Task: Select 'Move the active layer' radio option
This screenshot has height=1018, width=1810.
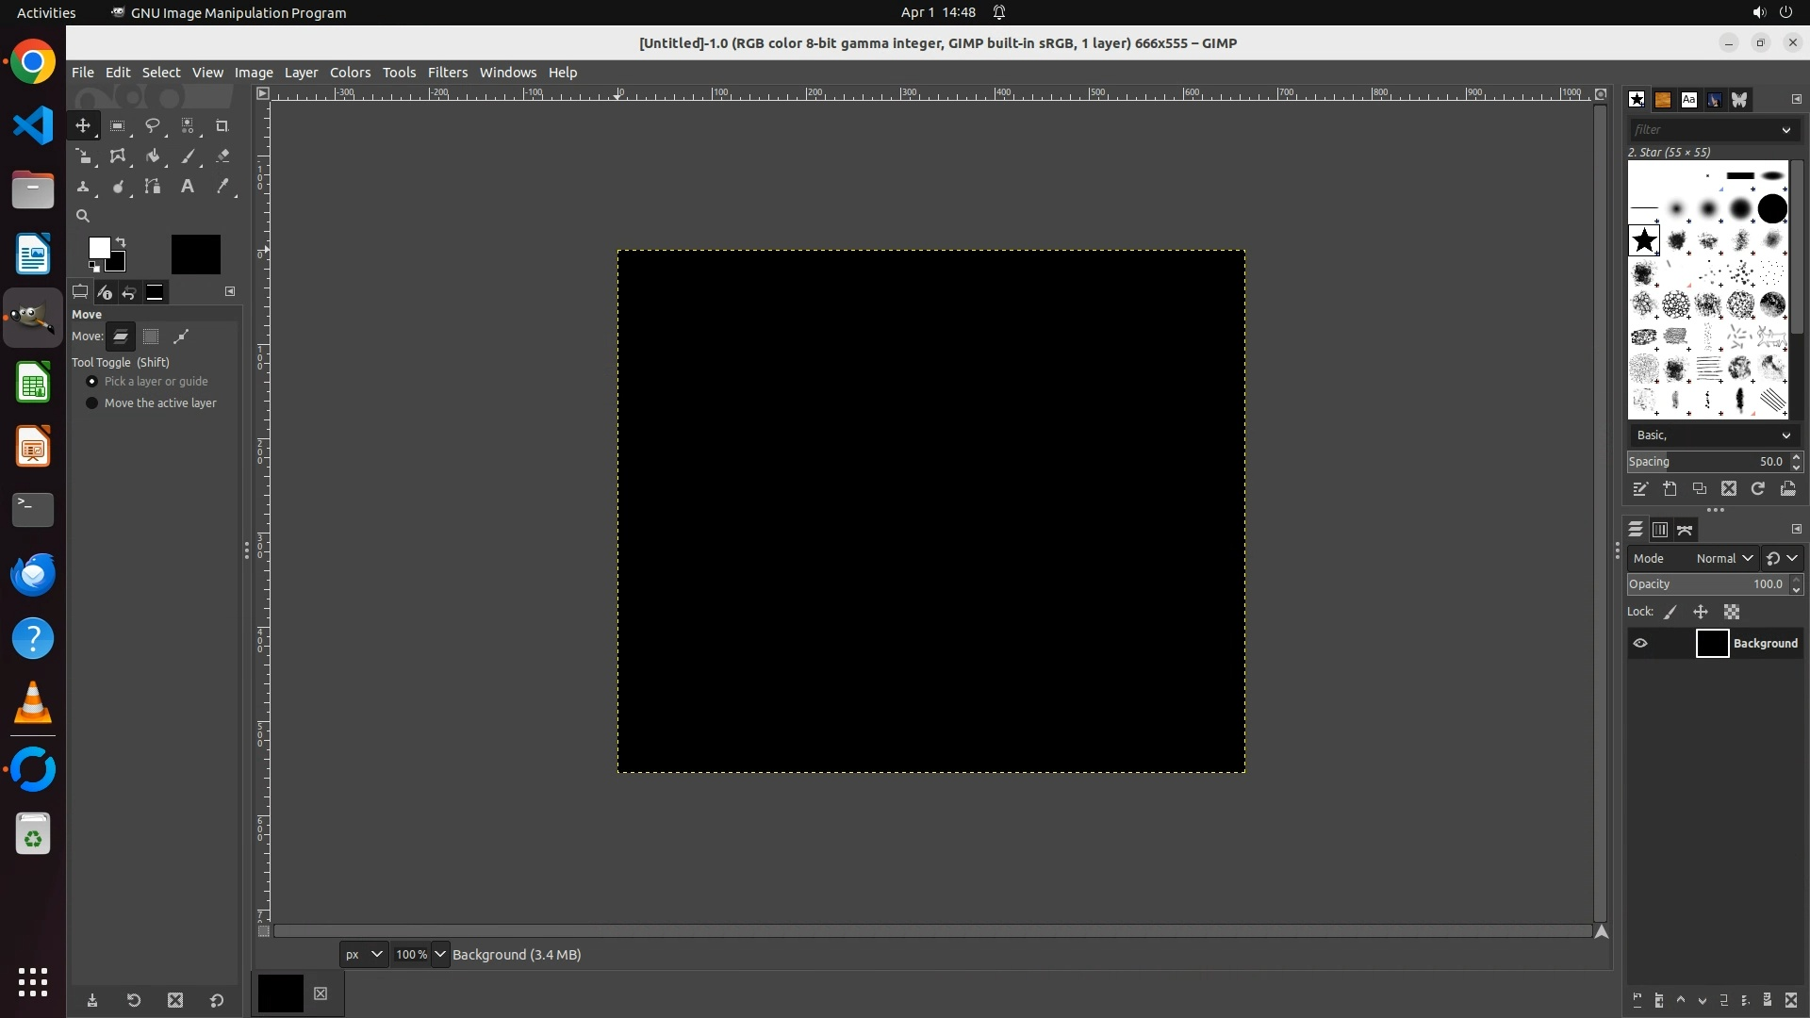Action: (x=91, y=403)
